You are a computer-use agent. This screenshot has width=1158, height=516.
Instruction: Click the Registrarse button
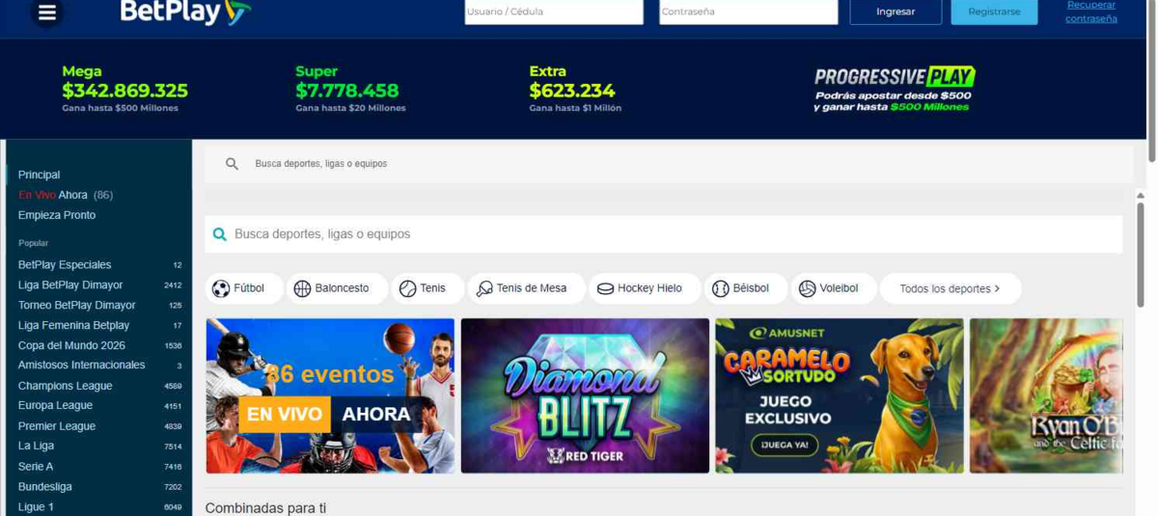(x=994, y=12)
